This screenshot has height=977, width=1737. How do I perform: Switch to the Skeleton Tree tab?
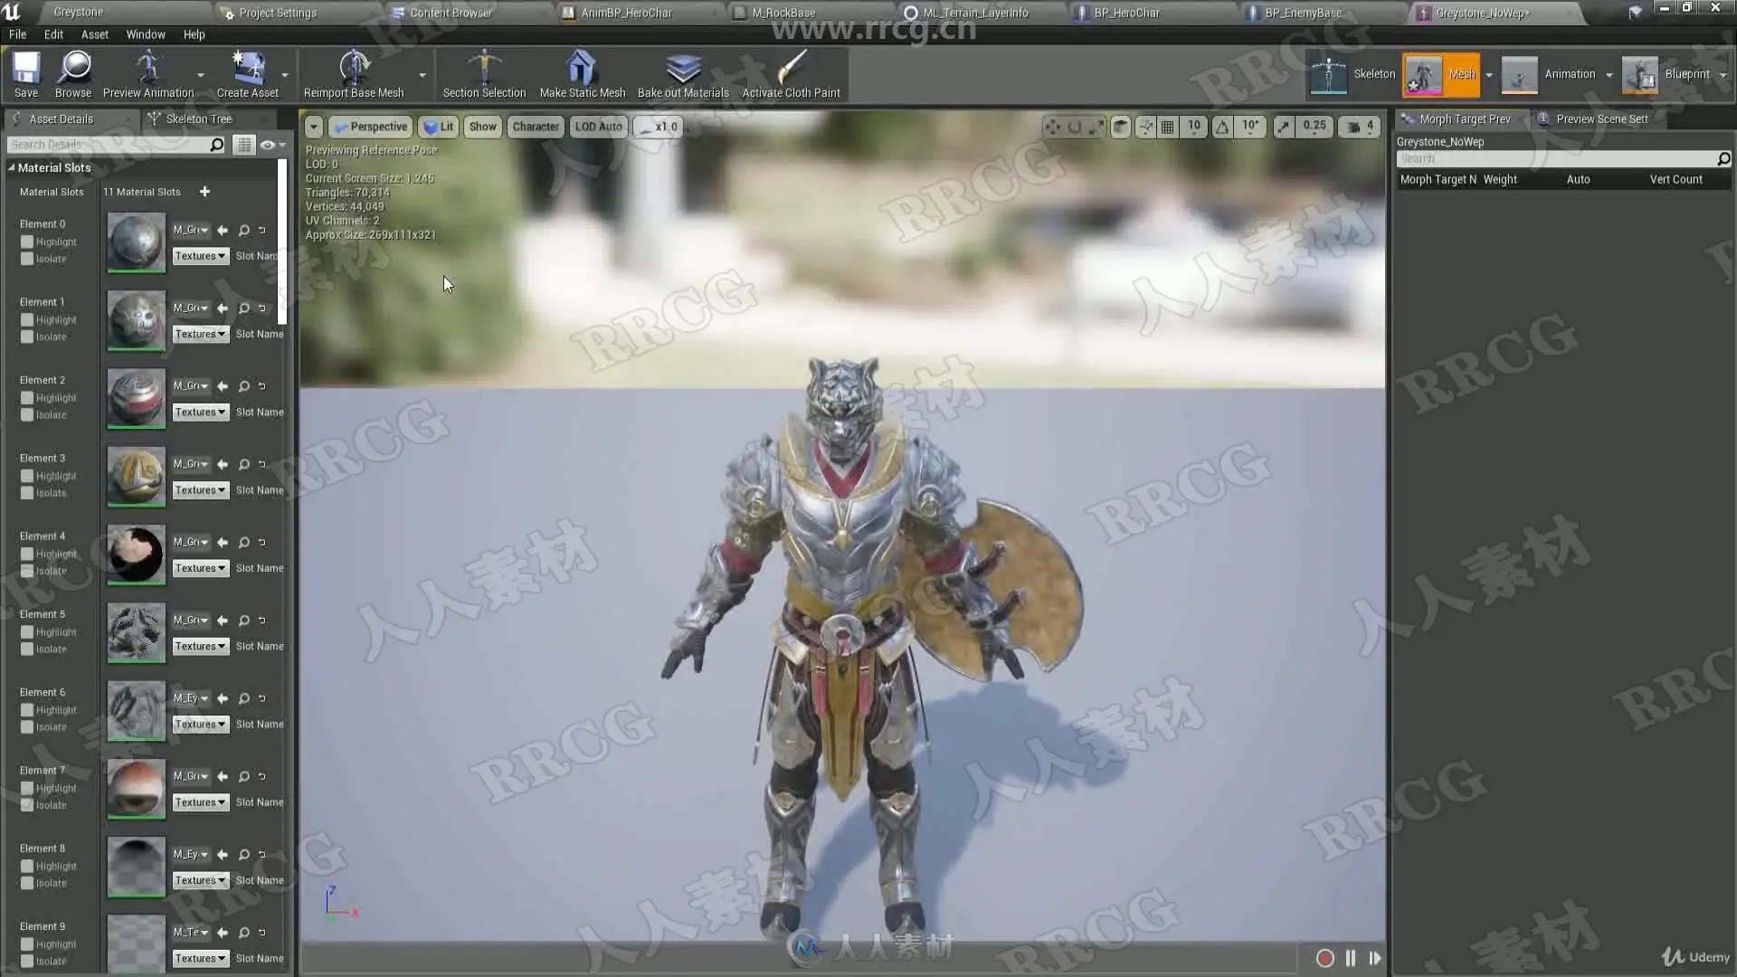tap(199, 119)
